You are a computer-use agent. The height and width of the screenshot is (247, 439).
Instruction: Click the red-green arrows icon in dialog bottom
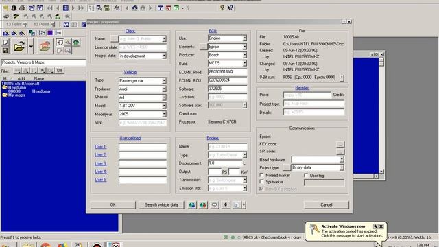pyautogui.click(x=203, y=205)
